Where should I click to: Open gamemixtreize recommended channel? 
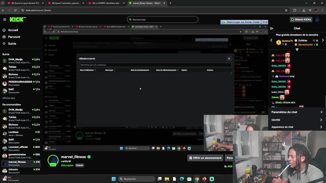(x=21, y=156)
